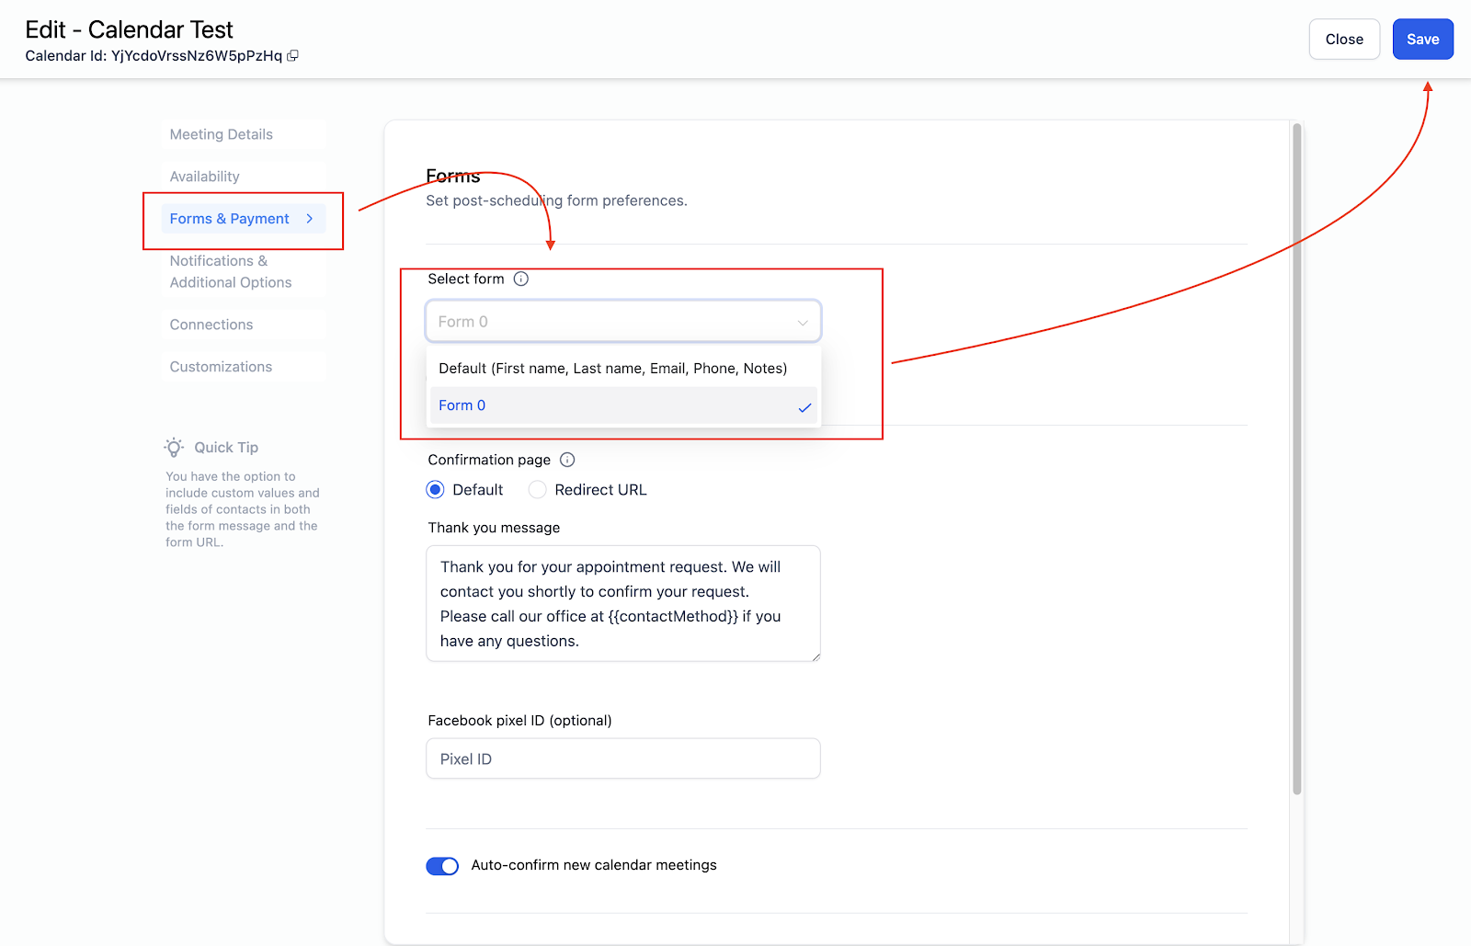The height and width of the screenshot is (946, 1471).
Task: Open the Connections section
Action: tap(244, 325)
